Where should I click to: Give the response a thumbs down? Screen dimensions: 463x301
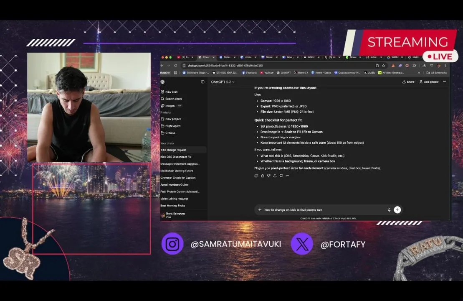(x=269, y=176)
